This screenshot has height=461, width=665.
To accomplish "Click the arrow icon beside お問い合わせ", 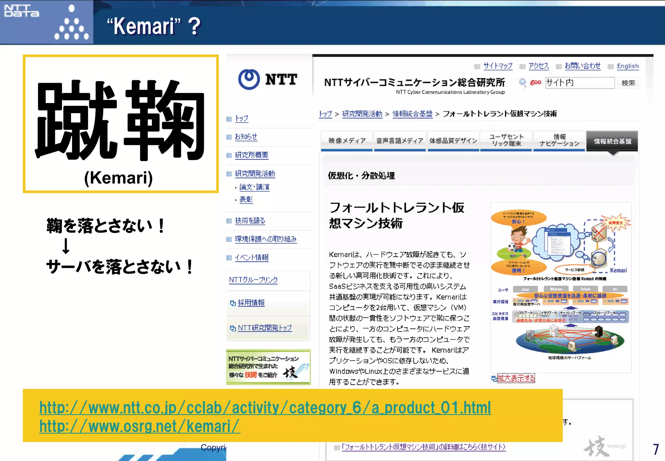I will pyautogui.click(x=558, y=67).
